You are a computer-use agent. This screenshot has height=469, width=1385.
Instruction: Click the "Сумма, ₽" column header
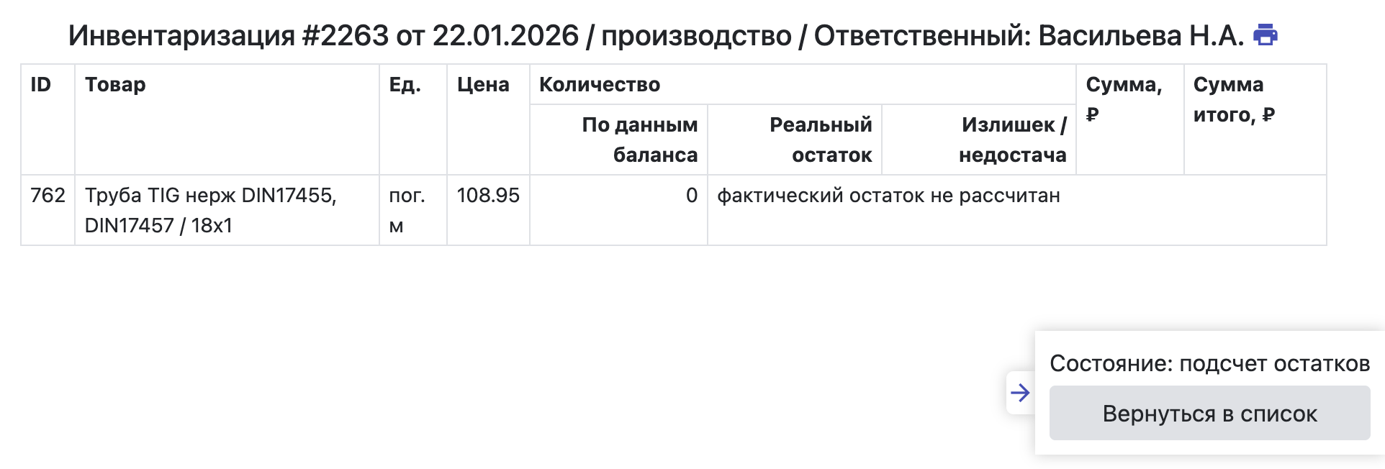(x=1123, y=99)
